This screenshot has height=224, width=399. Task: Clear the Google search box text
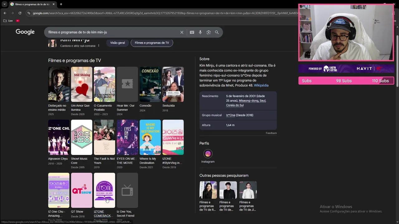[x=182, y=32]
